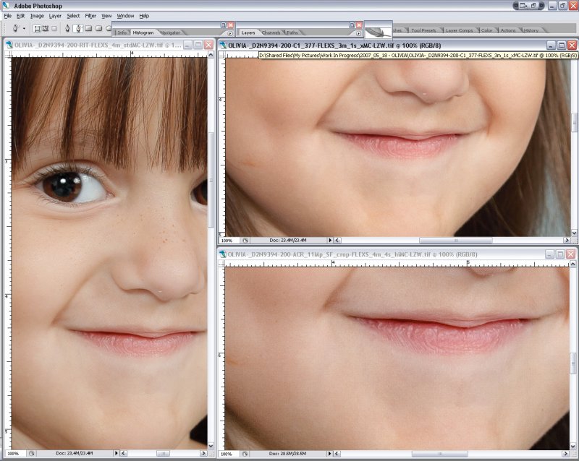
Task: Switch to the Histogram palette tab
Action: coord(143,33)
